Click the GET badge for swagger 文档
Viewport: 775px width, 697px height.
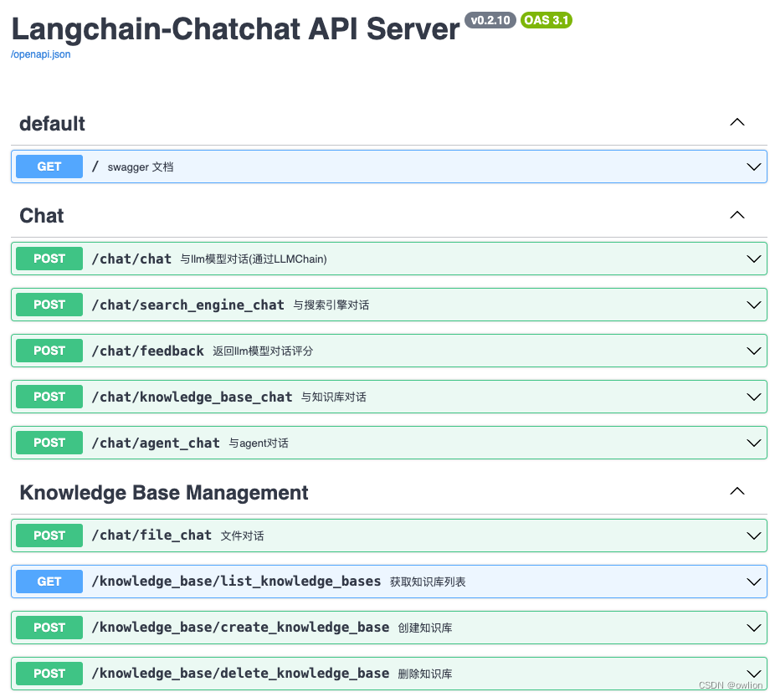point(49,167)
